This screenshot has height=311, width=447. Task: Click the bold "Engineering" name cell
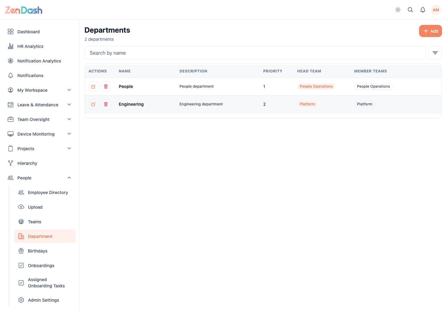[131, 104]
